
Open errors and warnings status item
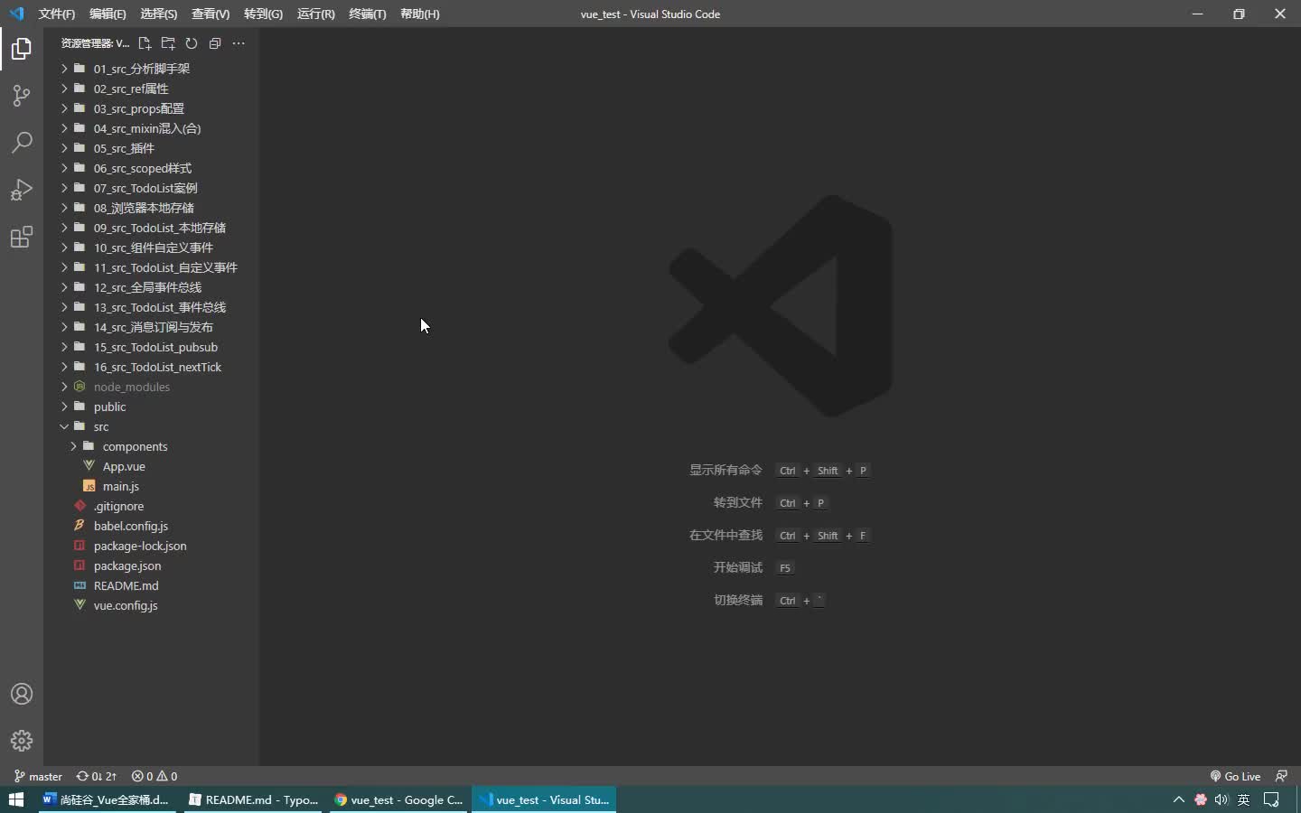pos(154,776)
